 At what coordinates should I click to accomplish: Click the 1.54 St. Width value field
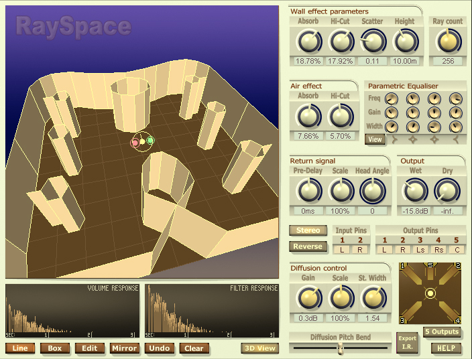coord(373,318)
